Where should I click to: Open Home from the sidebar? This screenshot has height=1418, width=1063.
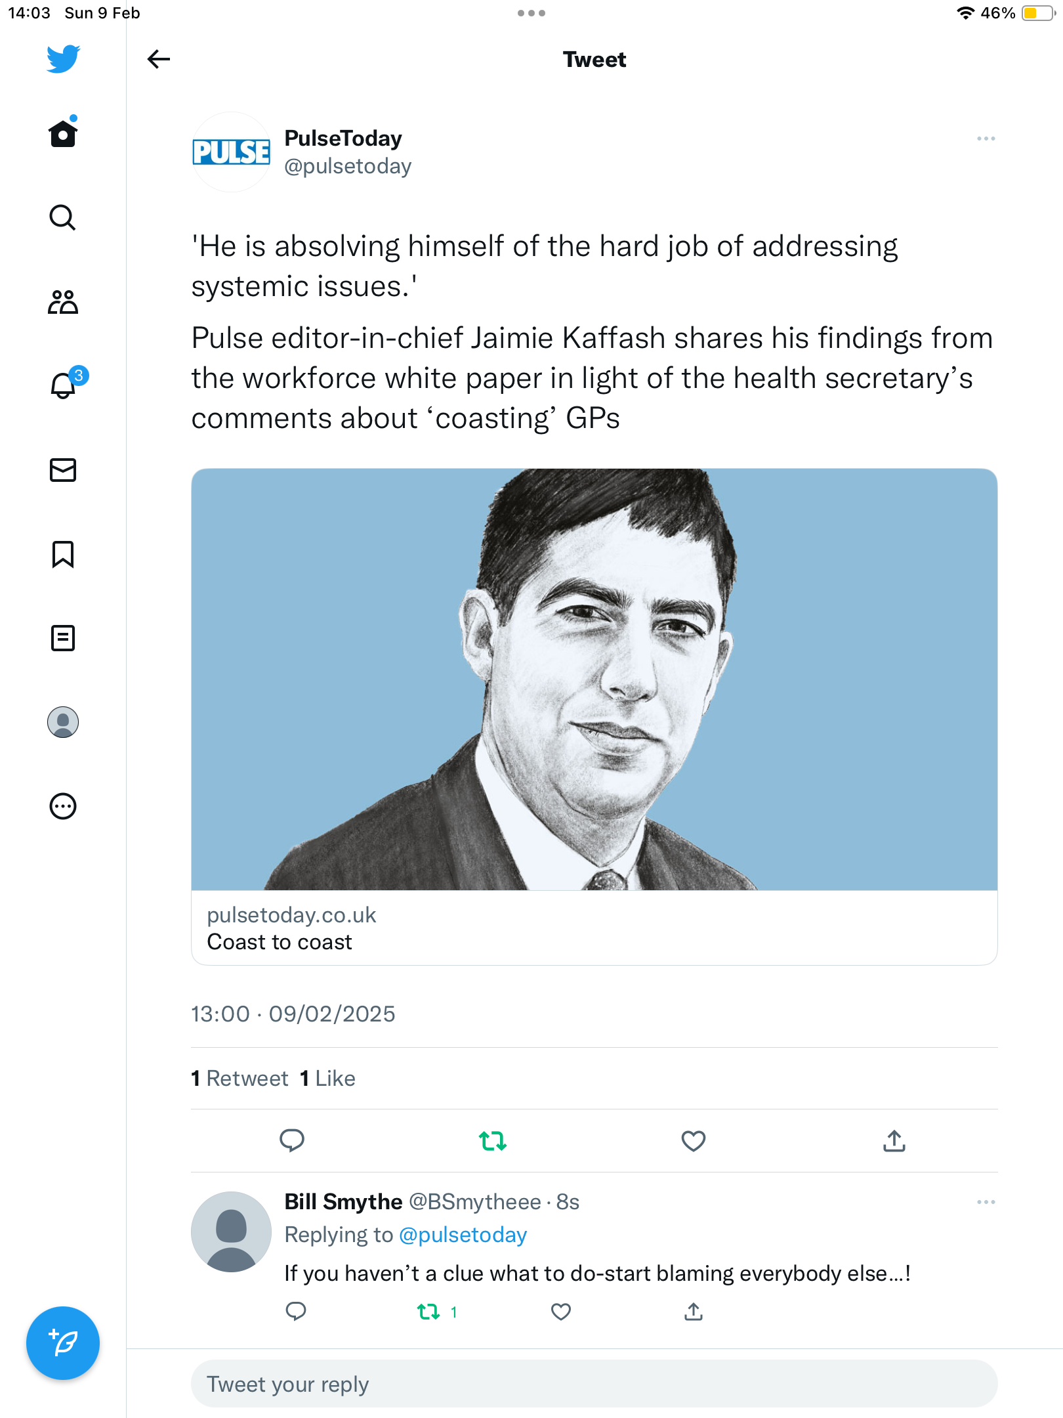(63, 133)
